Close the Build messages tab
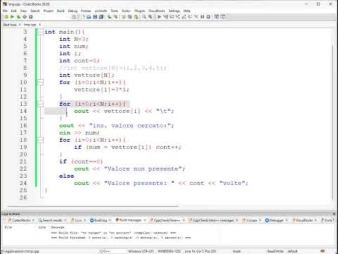Image resolution: width=338 pixels, height=254 pixels. [x=145, y=220]
